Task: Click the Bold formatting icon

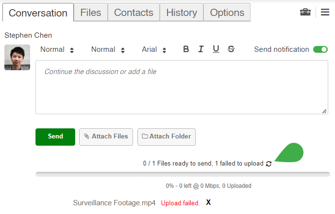Action: [186, 49]
